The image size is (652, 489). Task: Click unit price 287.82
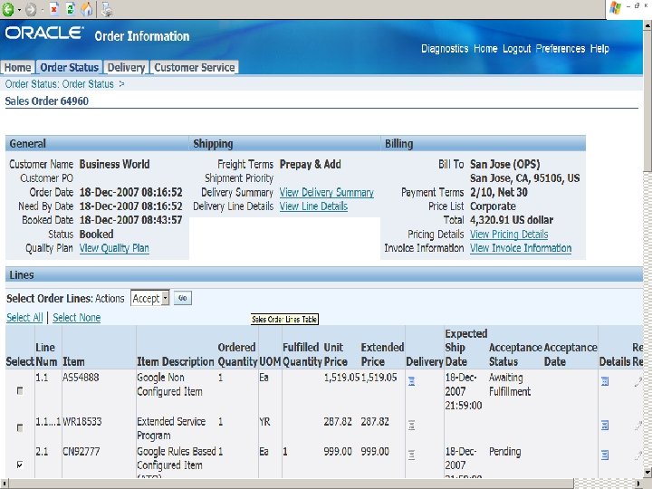(x=338, y=422)
